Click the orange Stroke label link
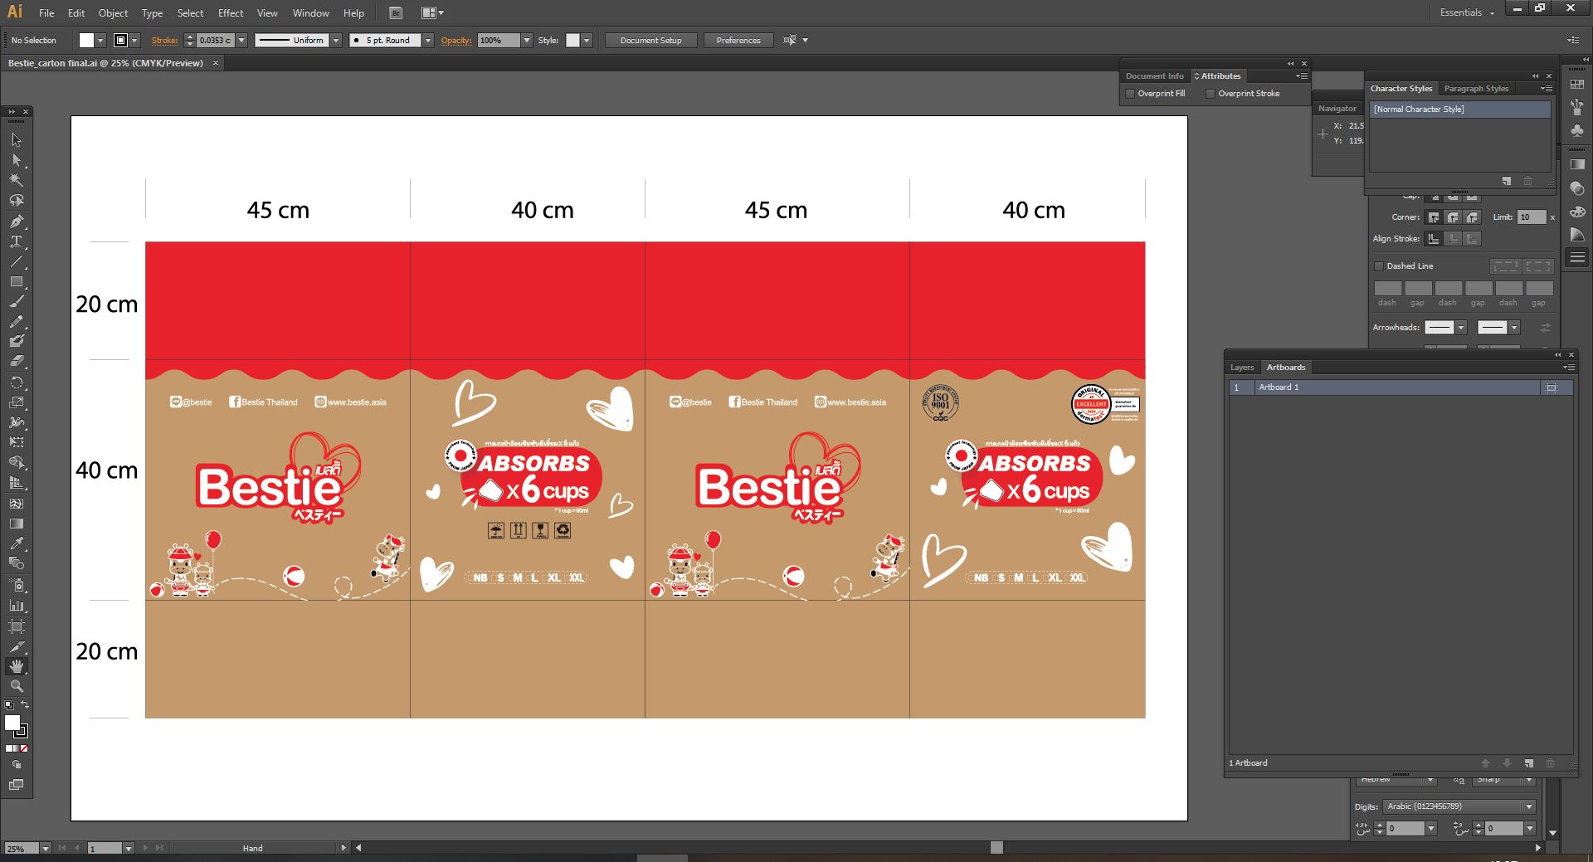The width and height of the screenshot is (1593, 862). [164, 41]
